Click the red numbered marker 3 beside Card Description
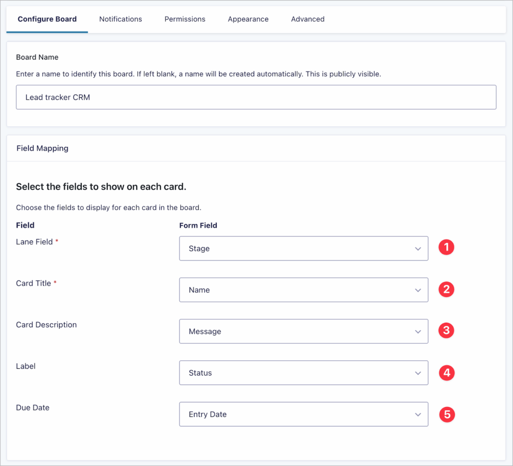The width and height of the screenshot is (513, 466). (x=446, y=331)
